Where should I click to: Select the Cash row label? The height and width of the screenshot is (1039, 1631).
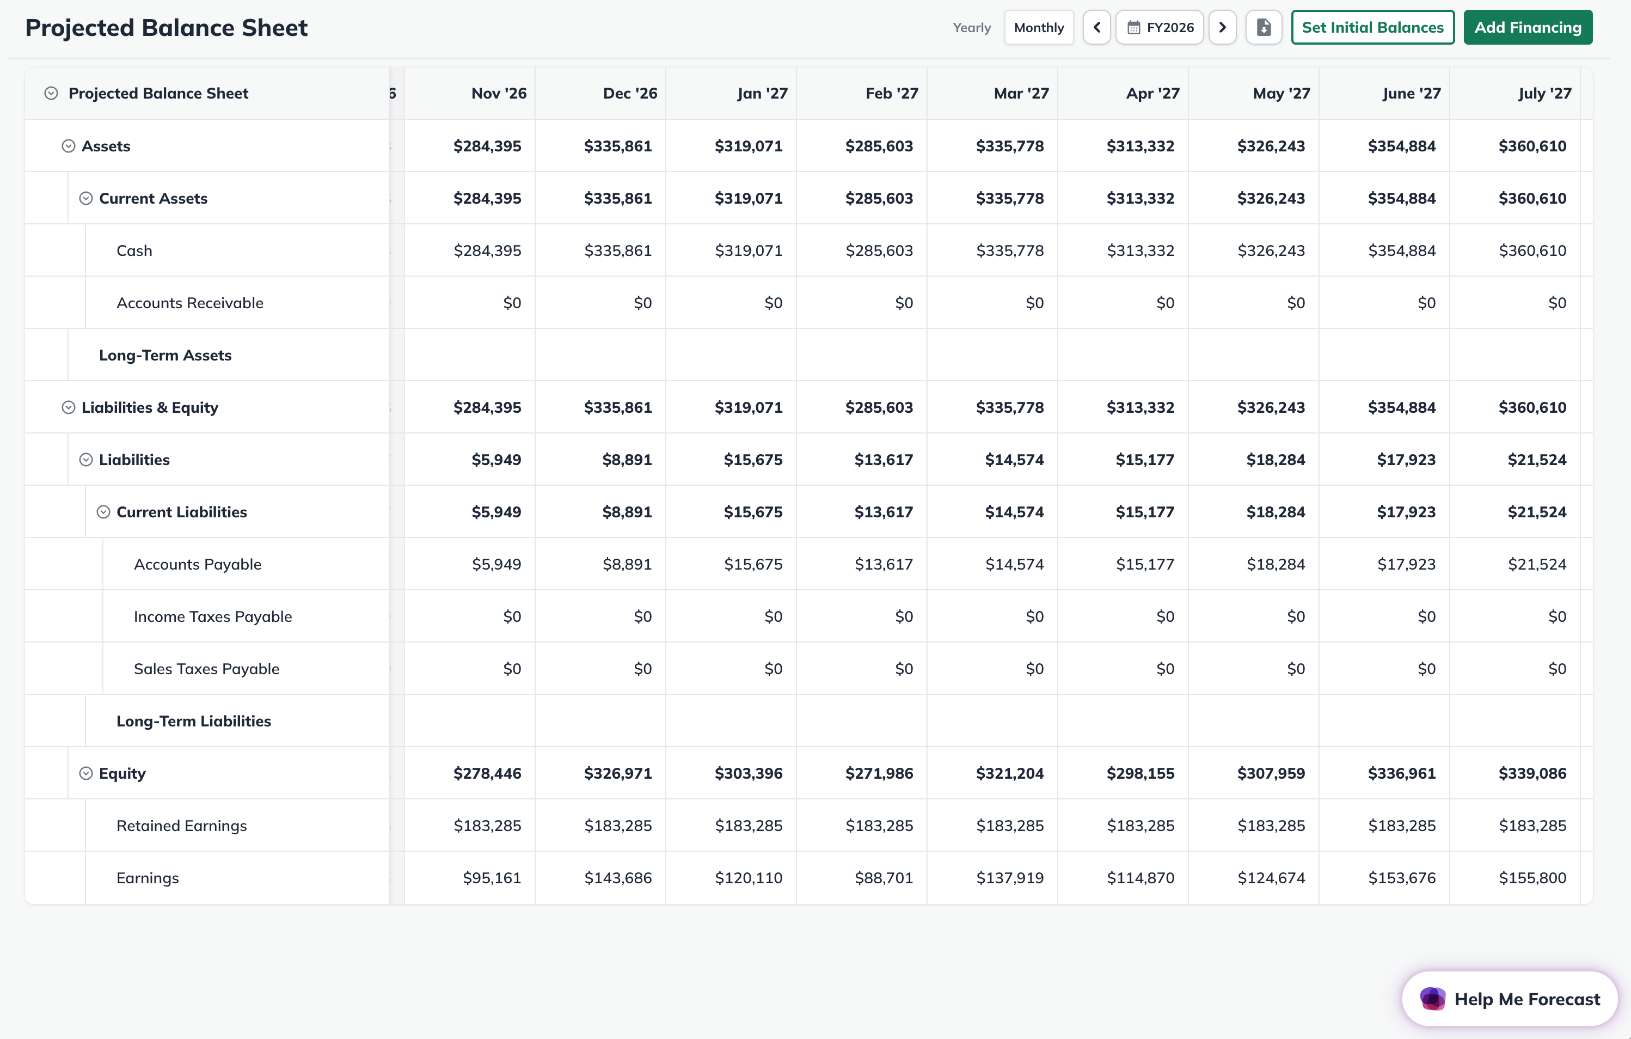(134, 250)
